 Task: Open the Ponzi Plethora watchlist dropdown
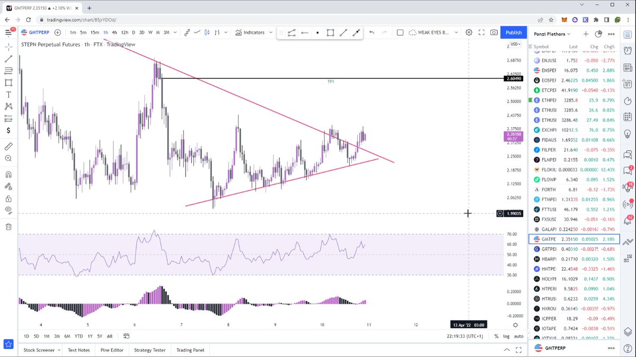pyautogui.click(x=552, y=33)
